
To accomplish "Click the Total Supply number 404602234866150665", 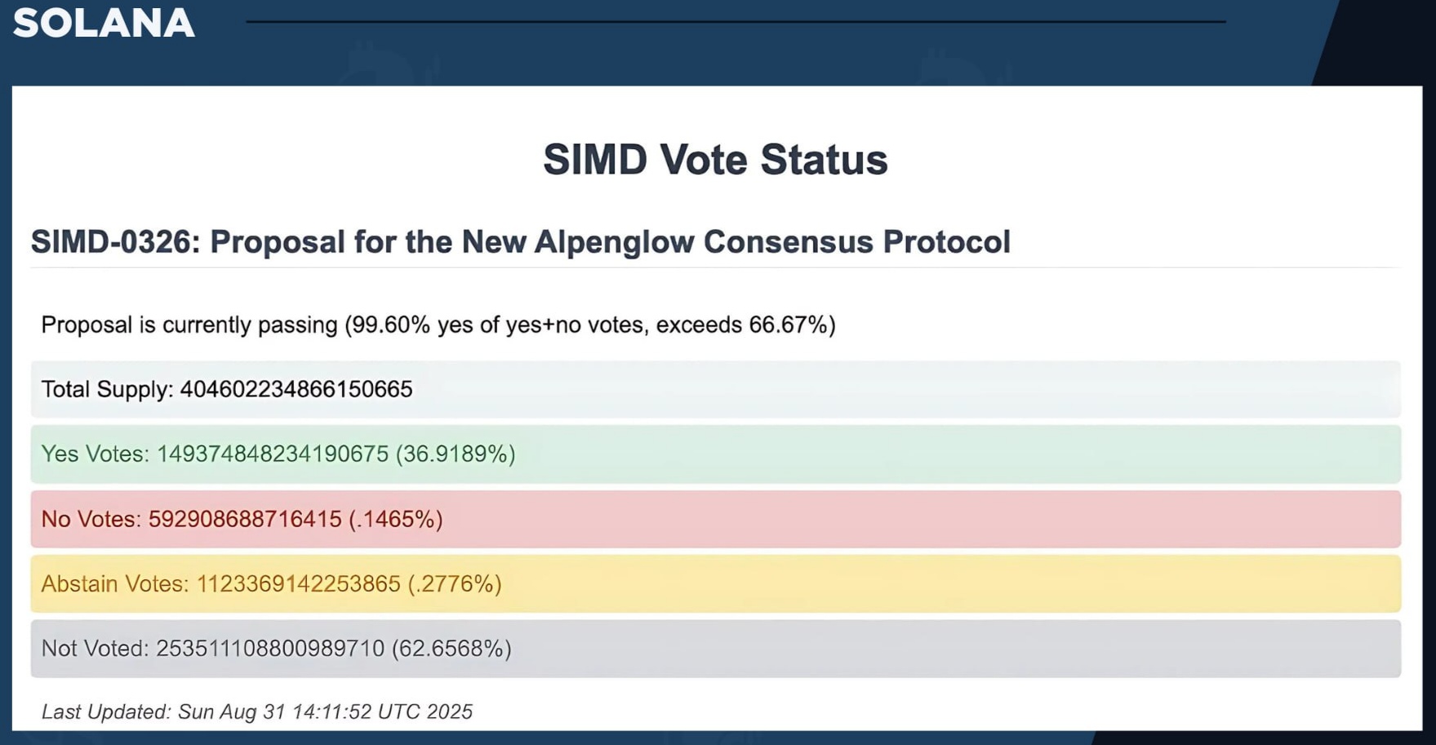I will click(296, 389).
